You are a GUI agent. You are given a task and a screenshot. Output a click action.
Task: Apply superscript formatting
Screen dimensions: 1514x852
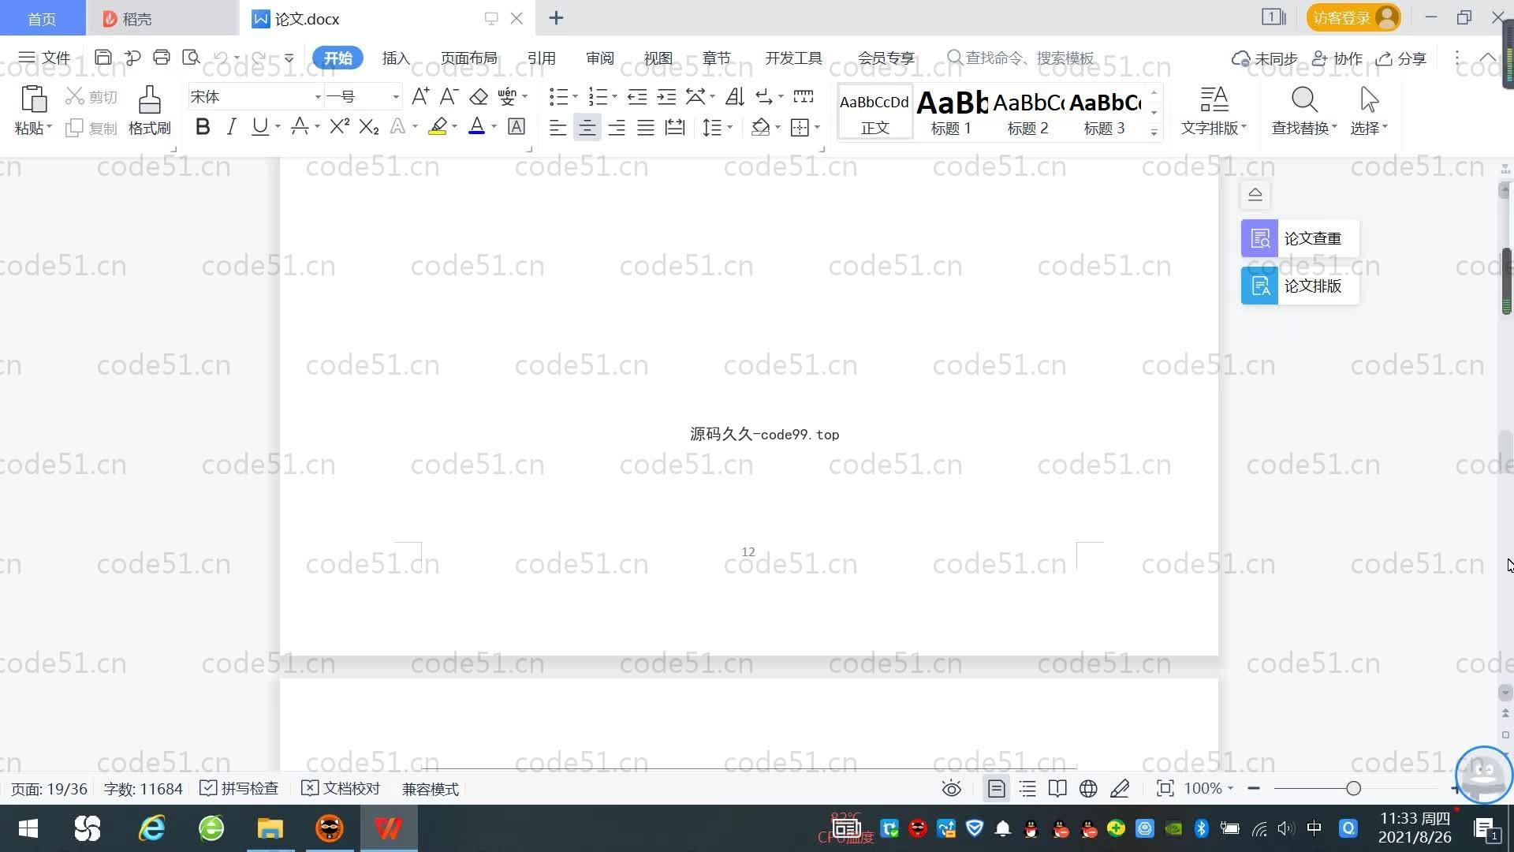pyautogui.click(x=339, y=127)
